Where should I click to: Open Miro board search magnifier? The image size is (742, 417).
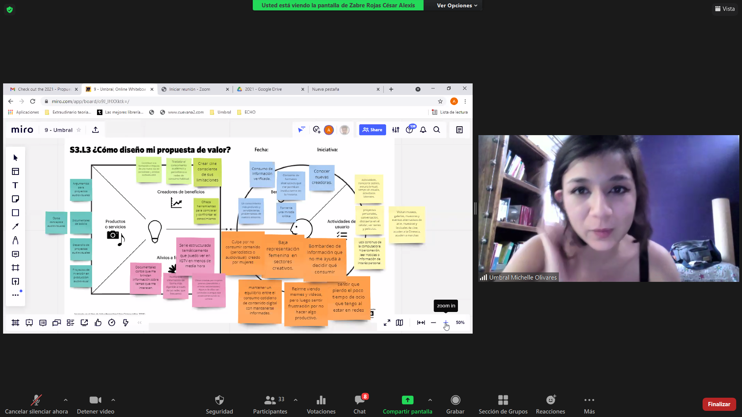click(x=437, y=130)
